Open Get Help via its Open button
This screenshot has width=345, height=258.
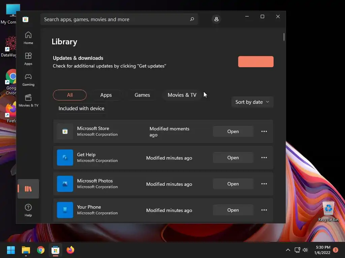(x=233, y=158)
